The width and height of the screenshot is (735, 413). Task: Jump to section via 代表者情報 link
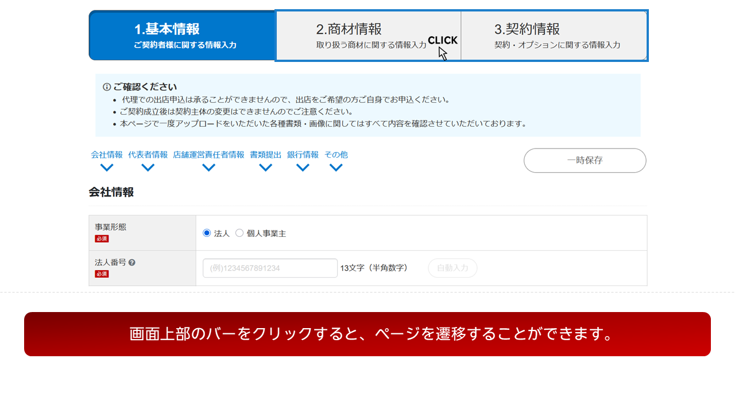pos(148,155)
